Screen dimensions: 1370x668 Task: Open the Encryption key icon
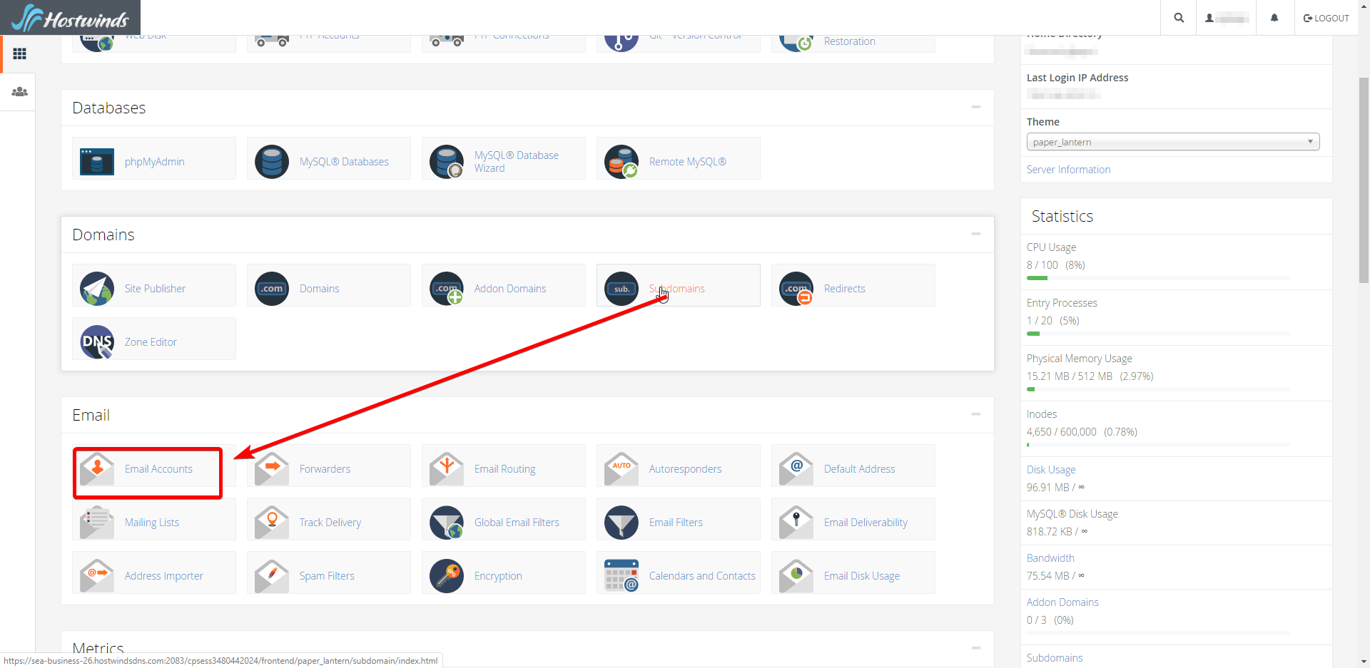tap(447, 576)
